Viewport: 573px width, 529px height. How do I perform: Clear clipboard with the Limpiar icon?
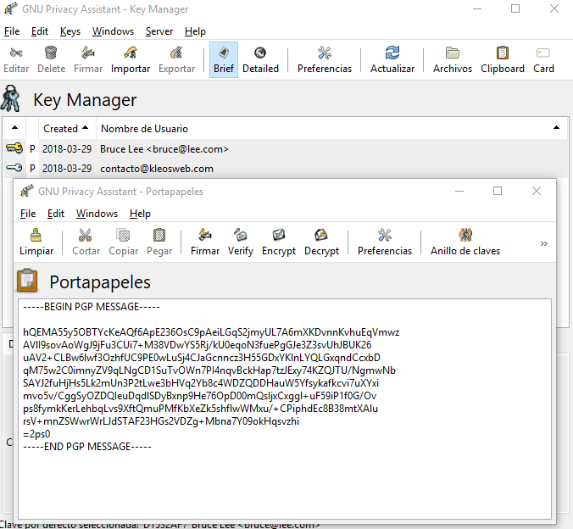coord(36,241)
